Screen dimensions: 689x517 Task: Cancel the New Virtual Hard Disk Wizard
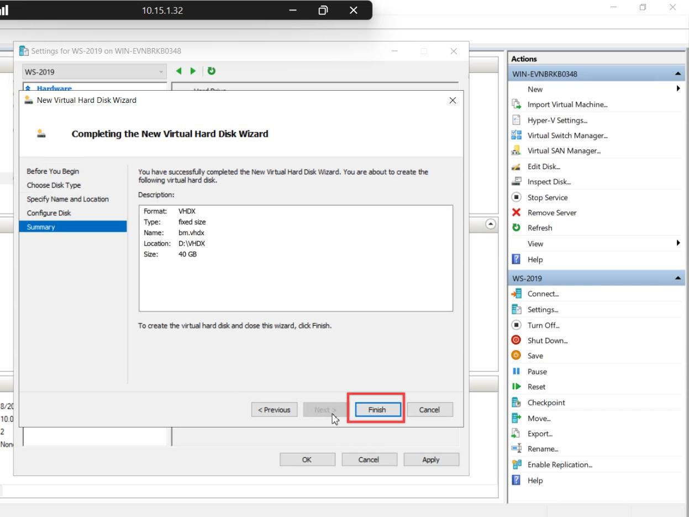pos(429,410)
